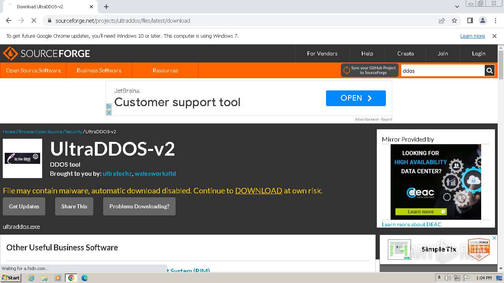
Task: Click the SimpleTix advertisement
Action: 439,249
